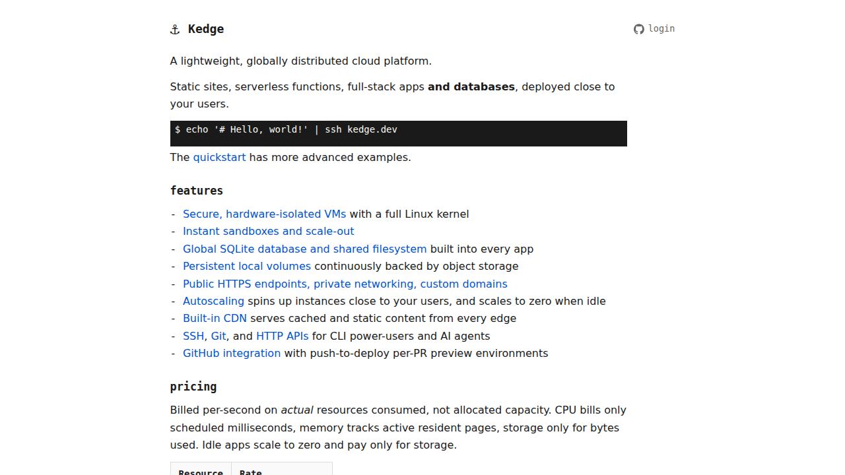Open the login link

(x=661, y=28)
